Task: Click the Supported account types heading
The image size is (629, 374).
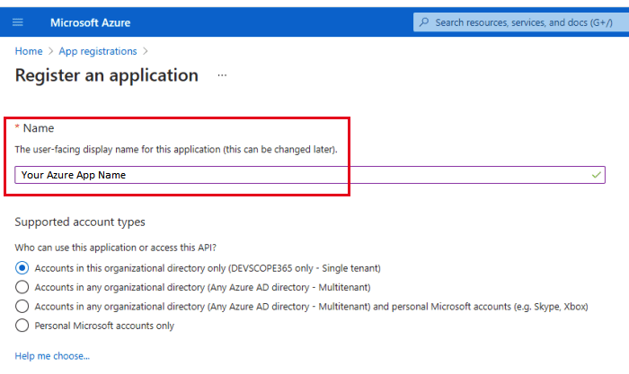Action: [80, 222]
